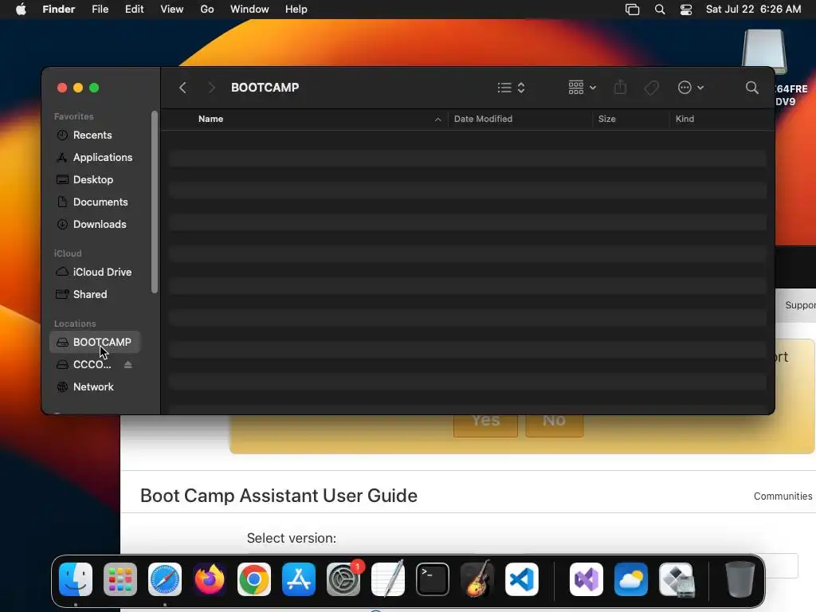Eject the CCCO... volume
The image size is (816, 612).
tap(128, 364)
